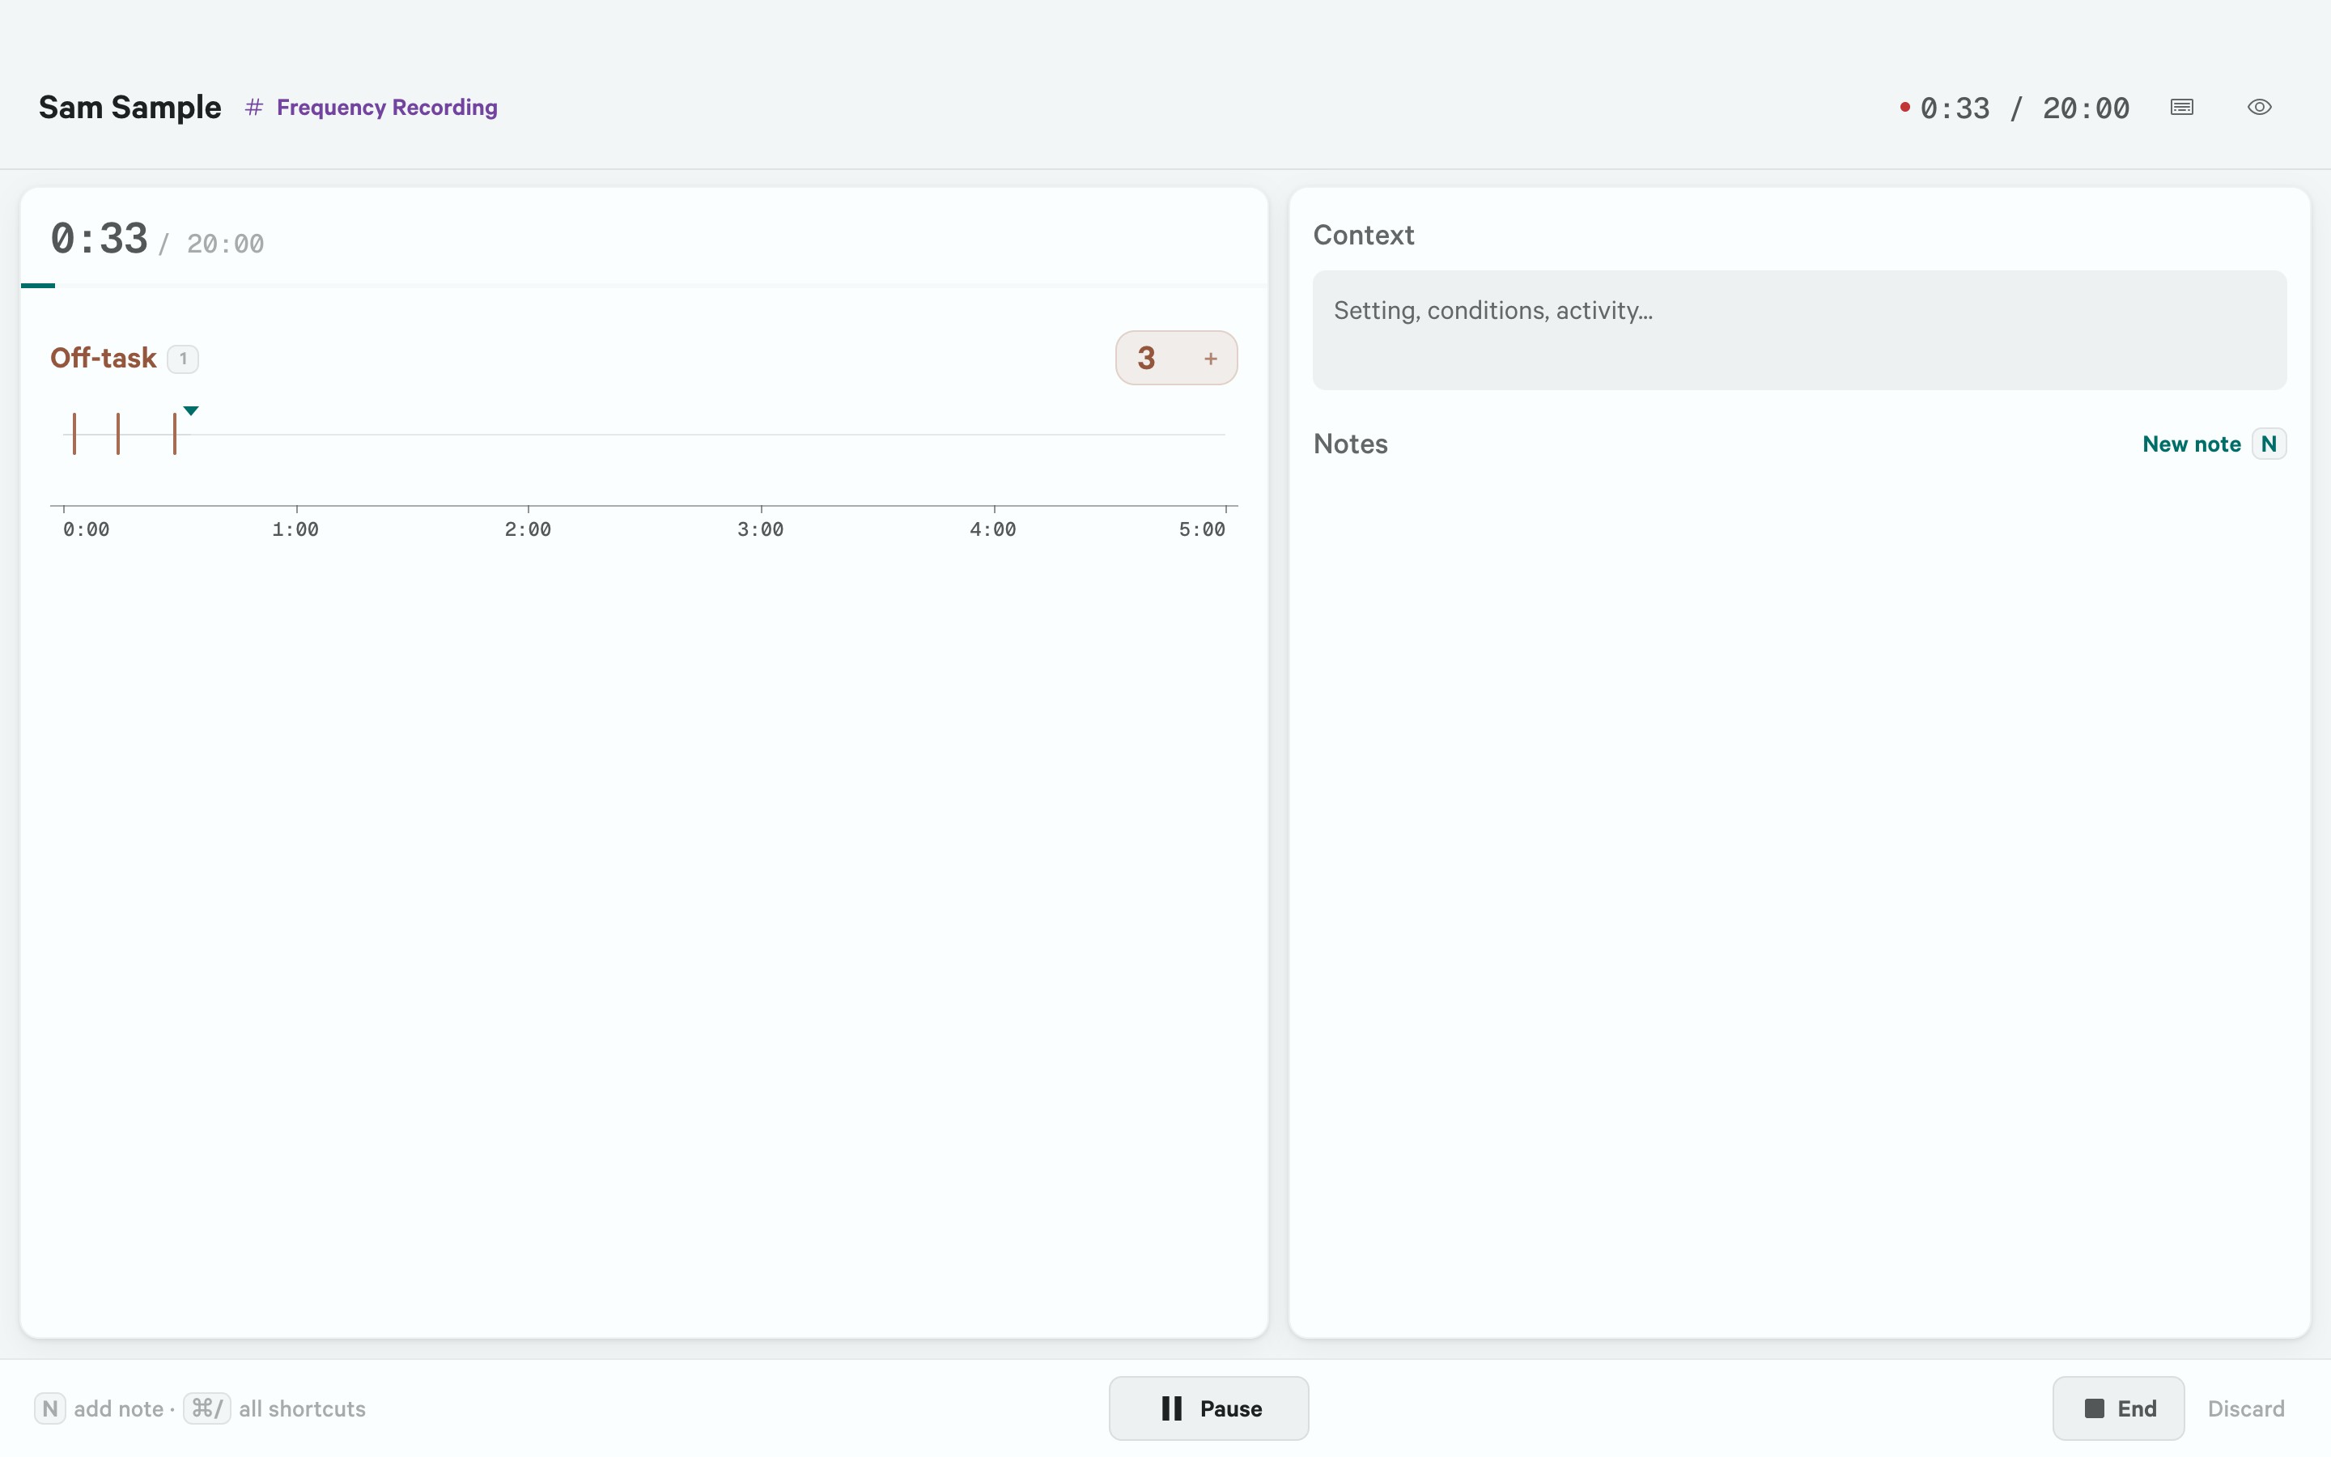Pause the recording session
The image size is (2331, 1457).
[1208, 1408]
